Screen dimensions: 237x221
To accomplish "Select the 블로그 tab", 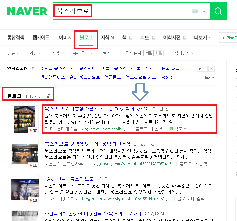I will 86,38.
